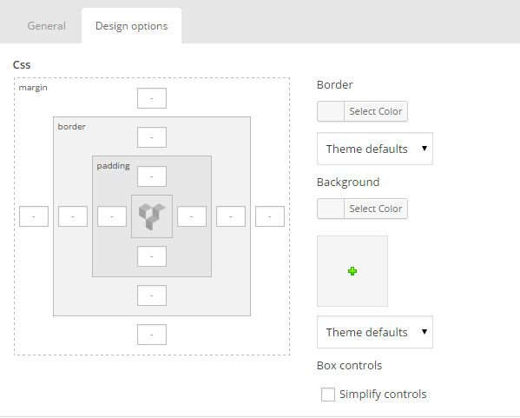Screen dimensions: 520x418
Task: Open the border style Theme defaults dropdown
Action: point(375,149)
